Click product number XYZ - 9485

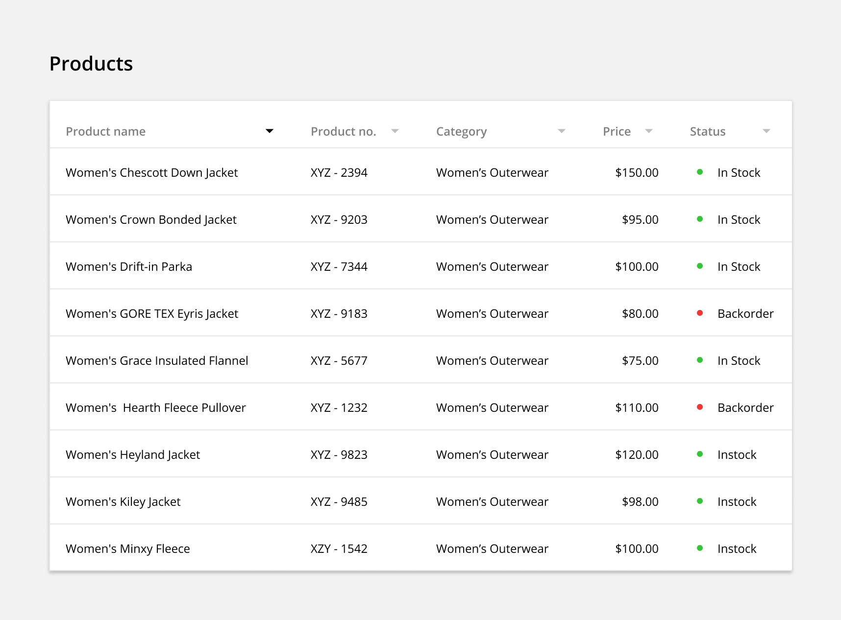[x=339, y=501]
